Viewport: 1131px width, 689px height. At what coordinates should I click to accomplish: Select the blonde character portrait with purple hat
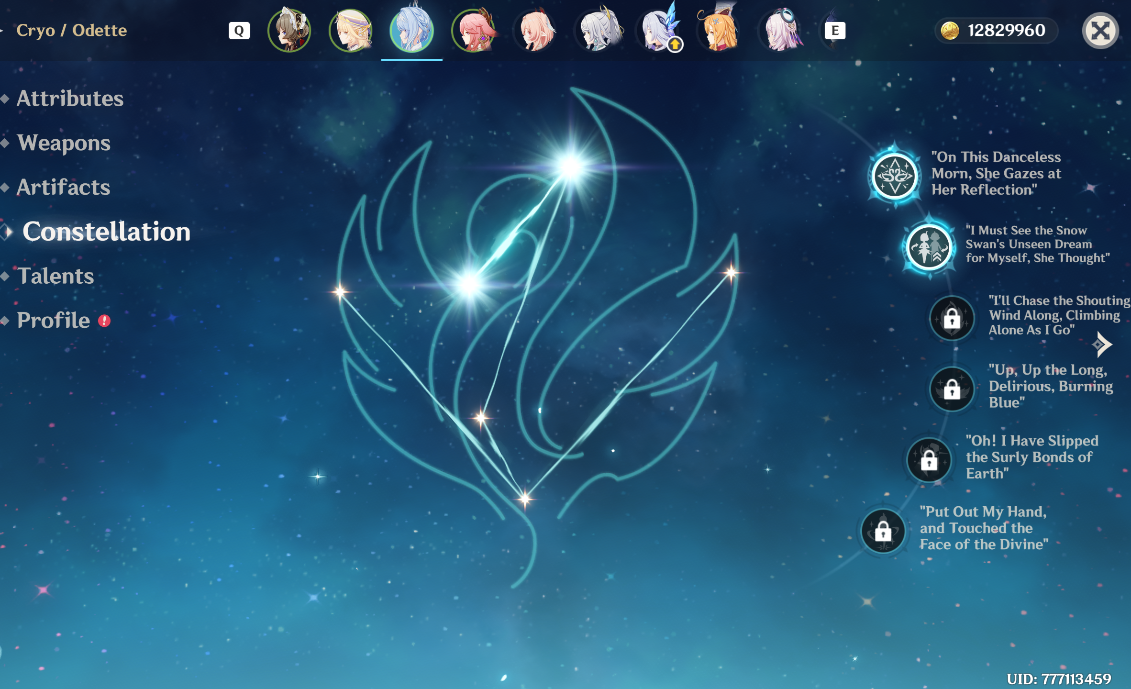coord(351,31)
